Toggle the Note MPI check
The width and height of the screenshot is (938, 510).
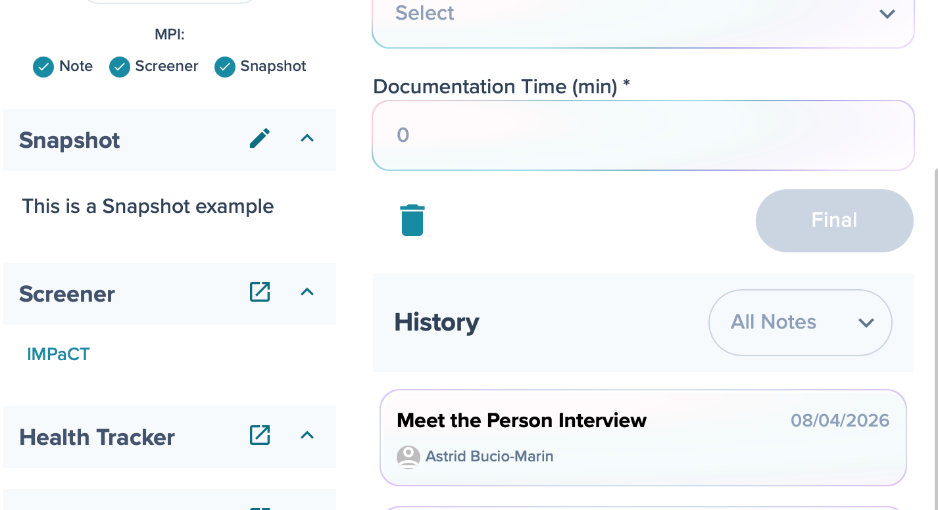(x=43, y=66)
